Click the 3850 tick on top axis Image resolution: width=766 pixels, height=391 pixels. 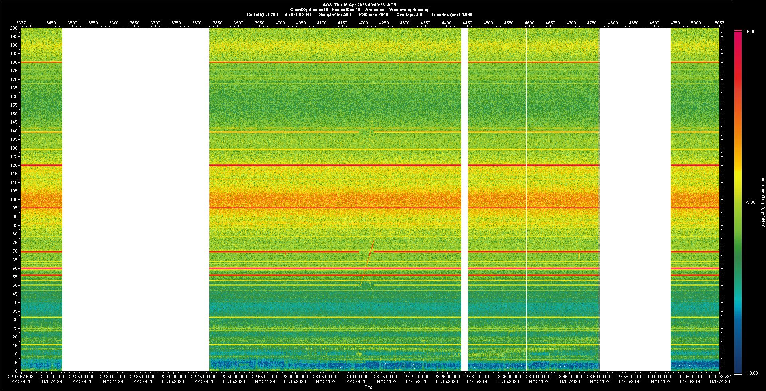(x=217, y=23)
